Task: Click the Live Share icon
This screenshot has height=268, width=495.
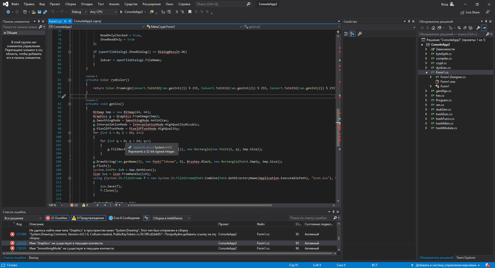Action: [463, 12]
